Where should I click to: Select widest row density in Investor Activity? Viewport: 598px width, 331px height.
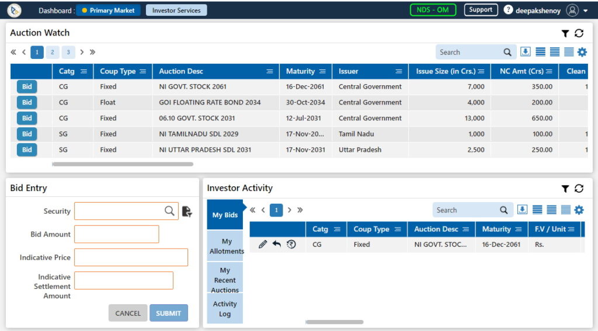pos(538,210)
